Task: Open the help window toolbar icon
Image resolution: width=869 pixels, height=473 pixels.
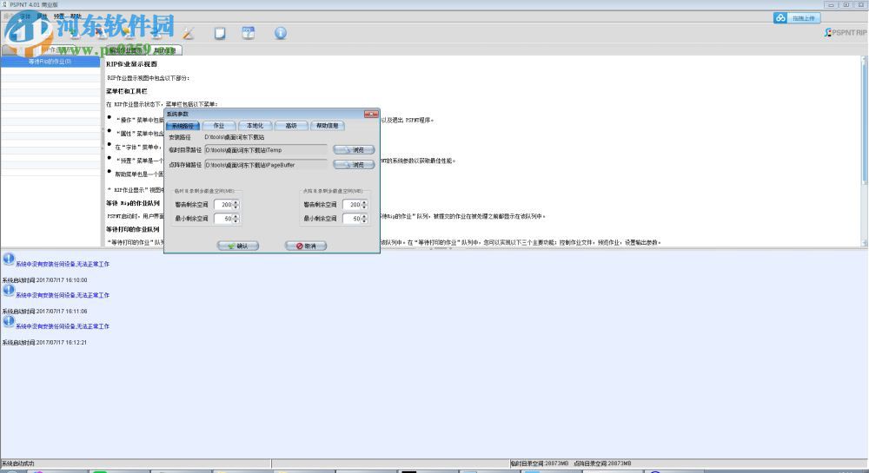Action: point(249,33)
